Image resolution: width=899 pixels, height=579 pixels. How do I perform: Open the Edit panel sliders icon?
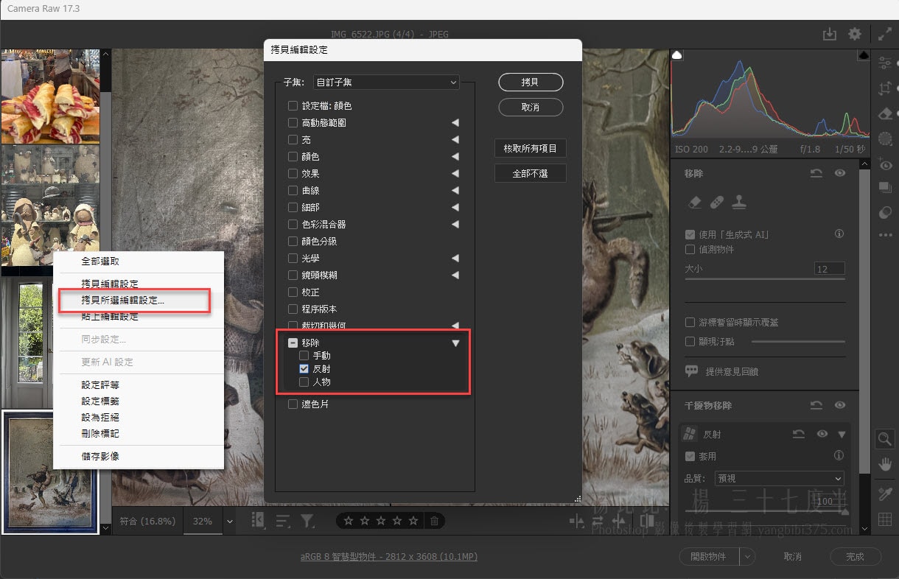pos(886,63)
